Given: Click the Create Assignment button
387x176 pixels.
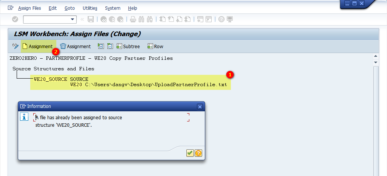Looking at the screenshot, I should [x=37, y=46].
